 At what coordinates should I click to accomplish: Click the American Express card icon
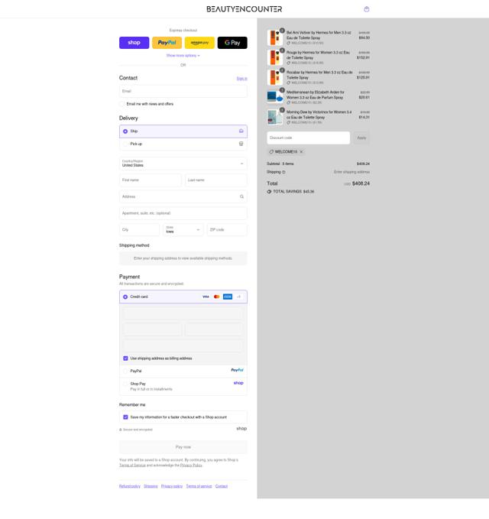pos(228,297)
